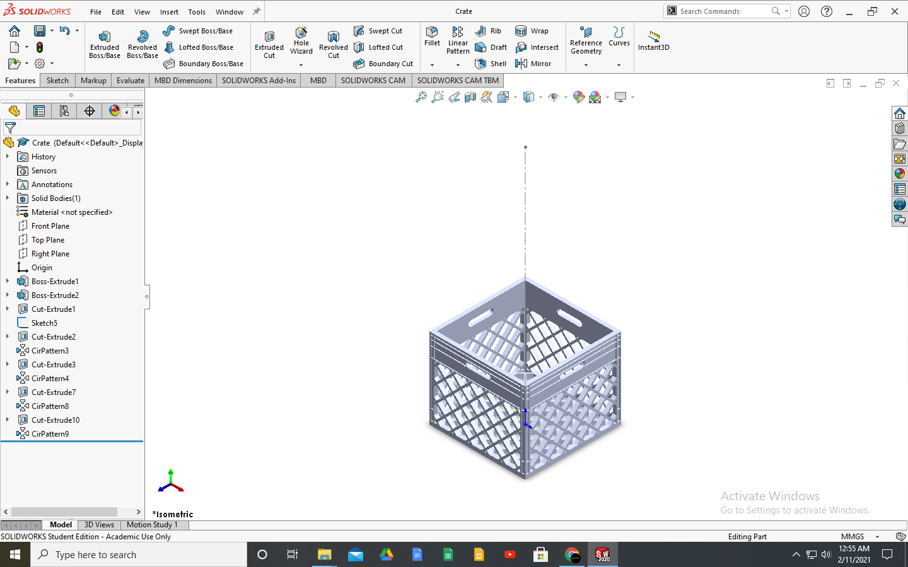Screen dimensions: 908x567
Task: Choose the Intersect tool
Action: [x=537, y=47]
